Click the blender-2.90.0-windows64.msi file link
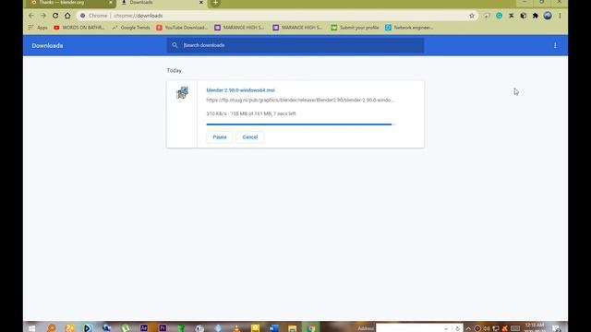 click(240, 90)
